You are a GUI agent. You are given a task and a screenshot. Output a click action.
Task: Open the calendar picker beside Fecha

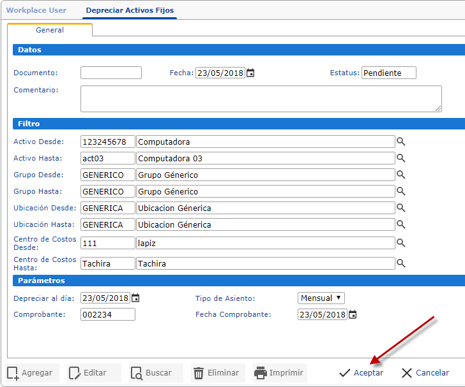click(250, 73)
